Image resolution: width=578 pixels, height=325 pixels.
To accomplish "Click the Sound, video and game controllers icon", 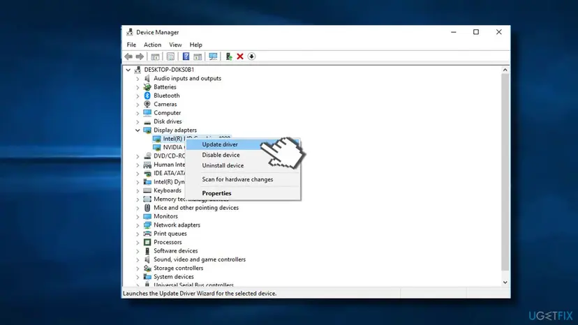I will [x=147, y=259].
